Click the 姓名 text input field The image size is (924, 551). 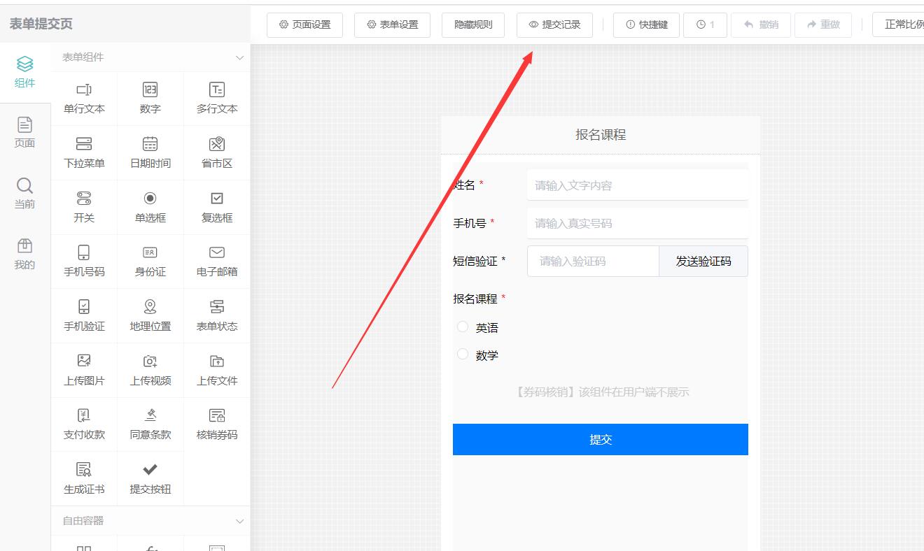(x=637, y=185)
